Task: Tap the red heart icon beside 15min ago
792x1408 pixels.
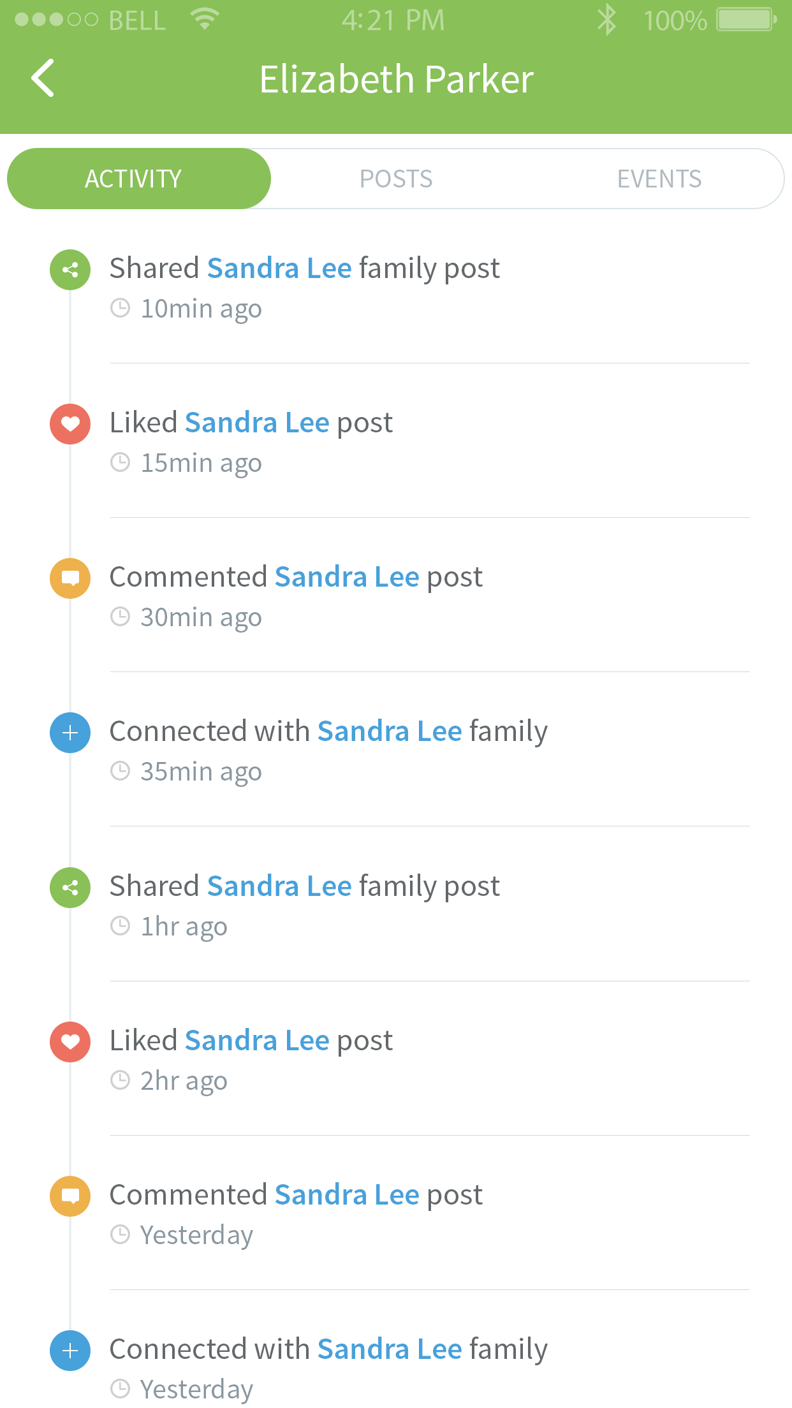Action: pyautogui.click(x=70, y=424)
